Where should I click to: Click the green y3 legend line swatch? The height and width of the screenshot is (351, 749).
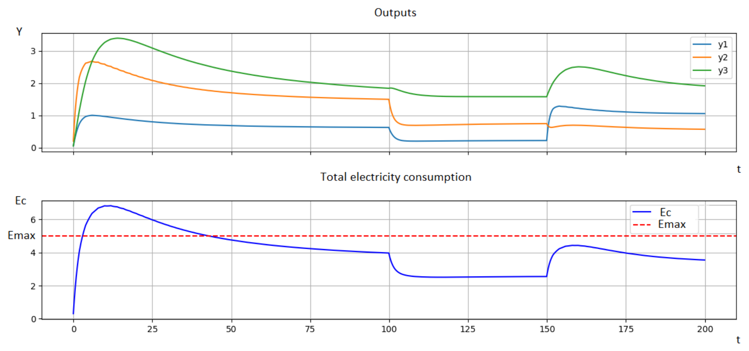pyautogui.click(x=702, y=70)
